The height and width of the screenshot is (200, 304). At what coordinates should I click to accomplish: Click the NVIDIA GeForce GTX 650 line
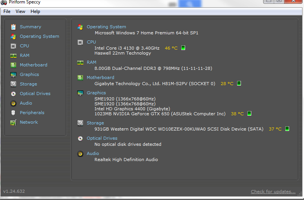click(x=160, y=114)
